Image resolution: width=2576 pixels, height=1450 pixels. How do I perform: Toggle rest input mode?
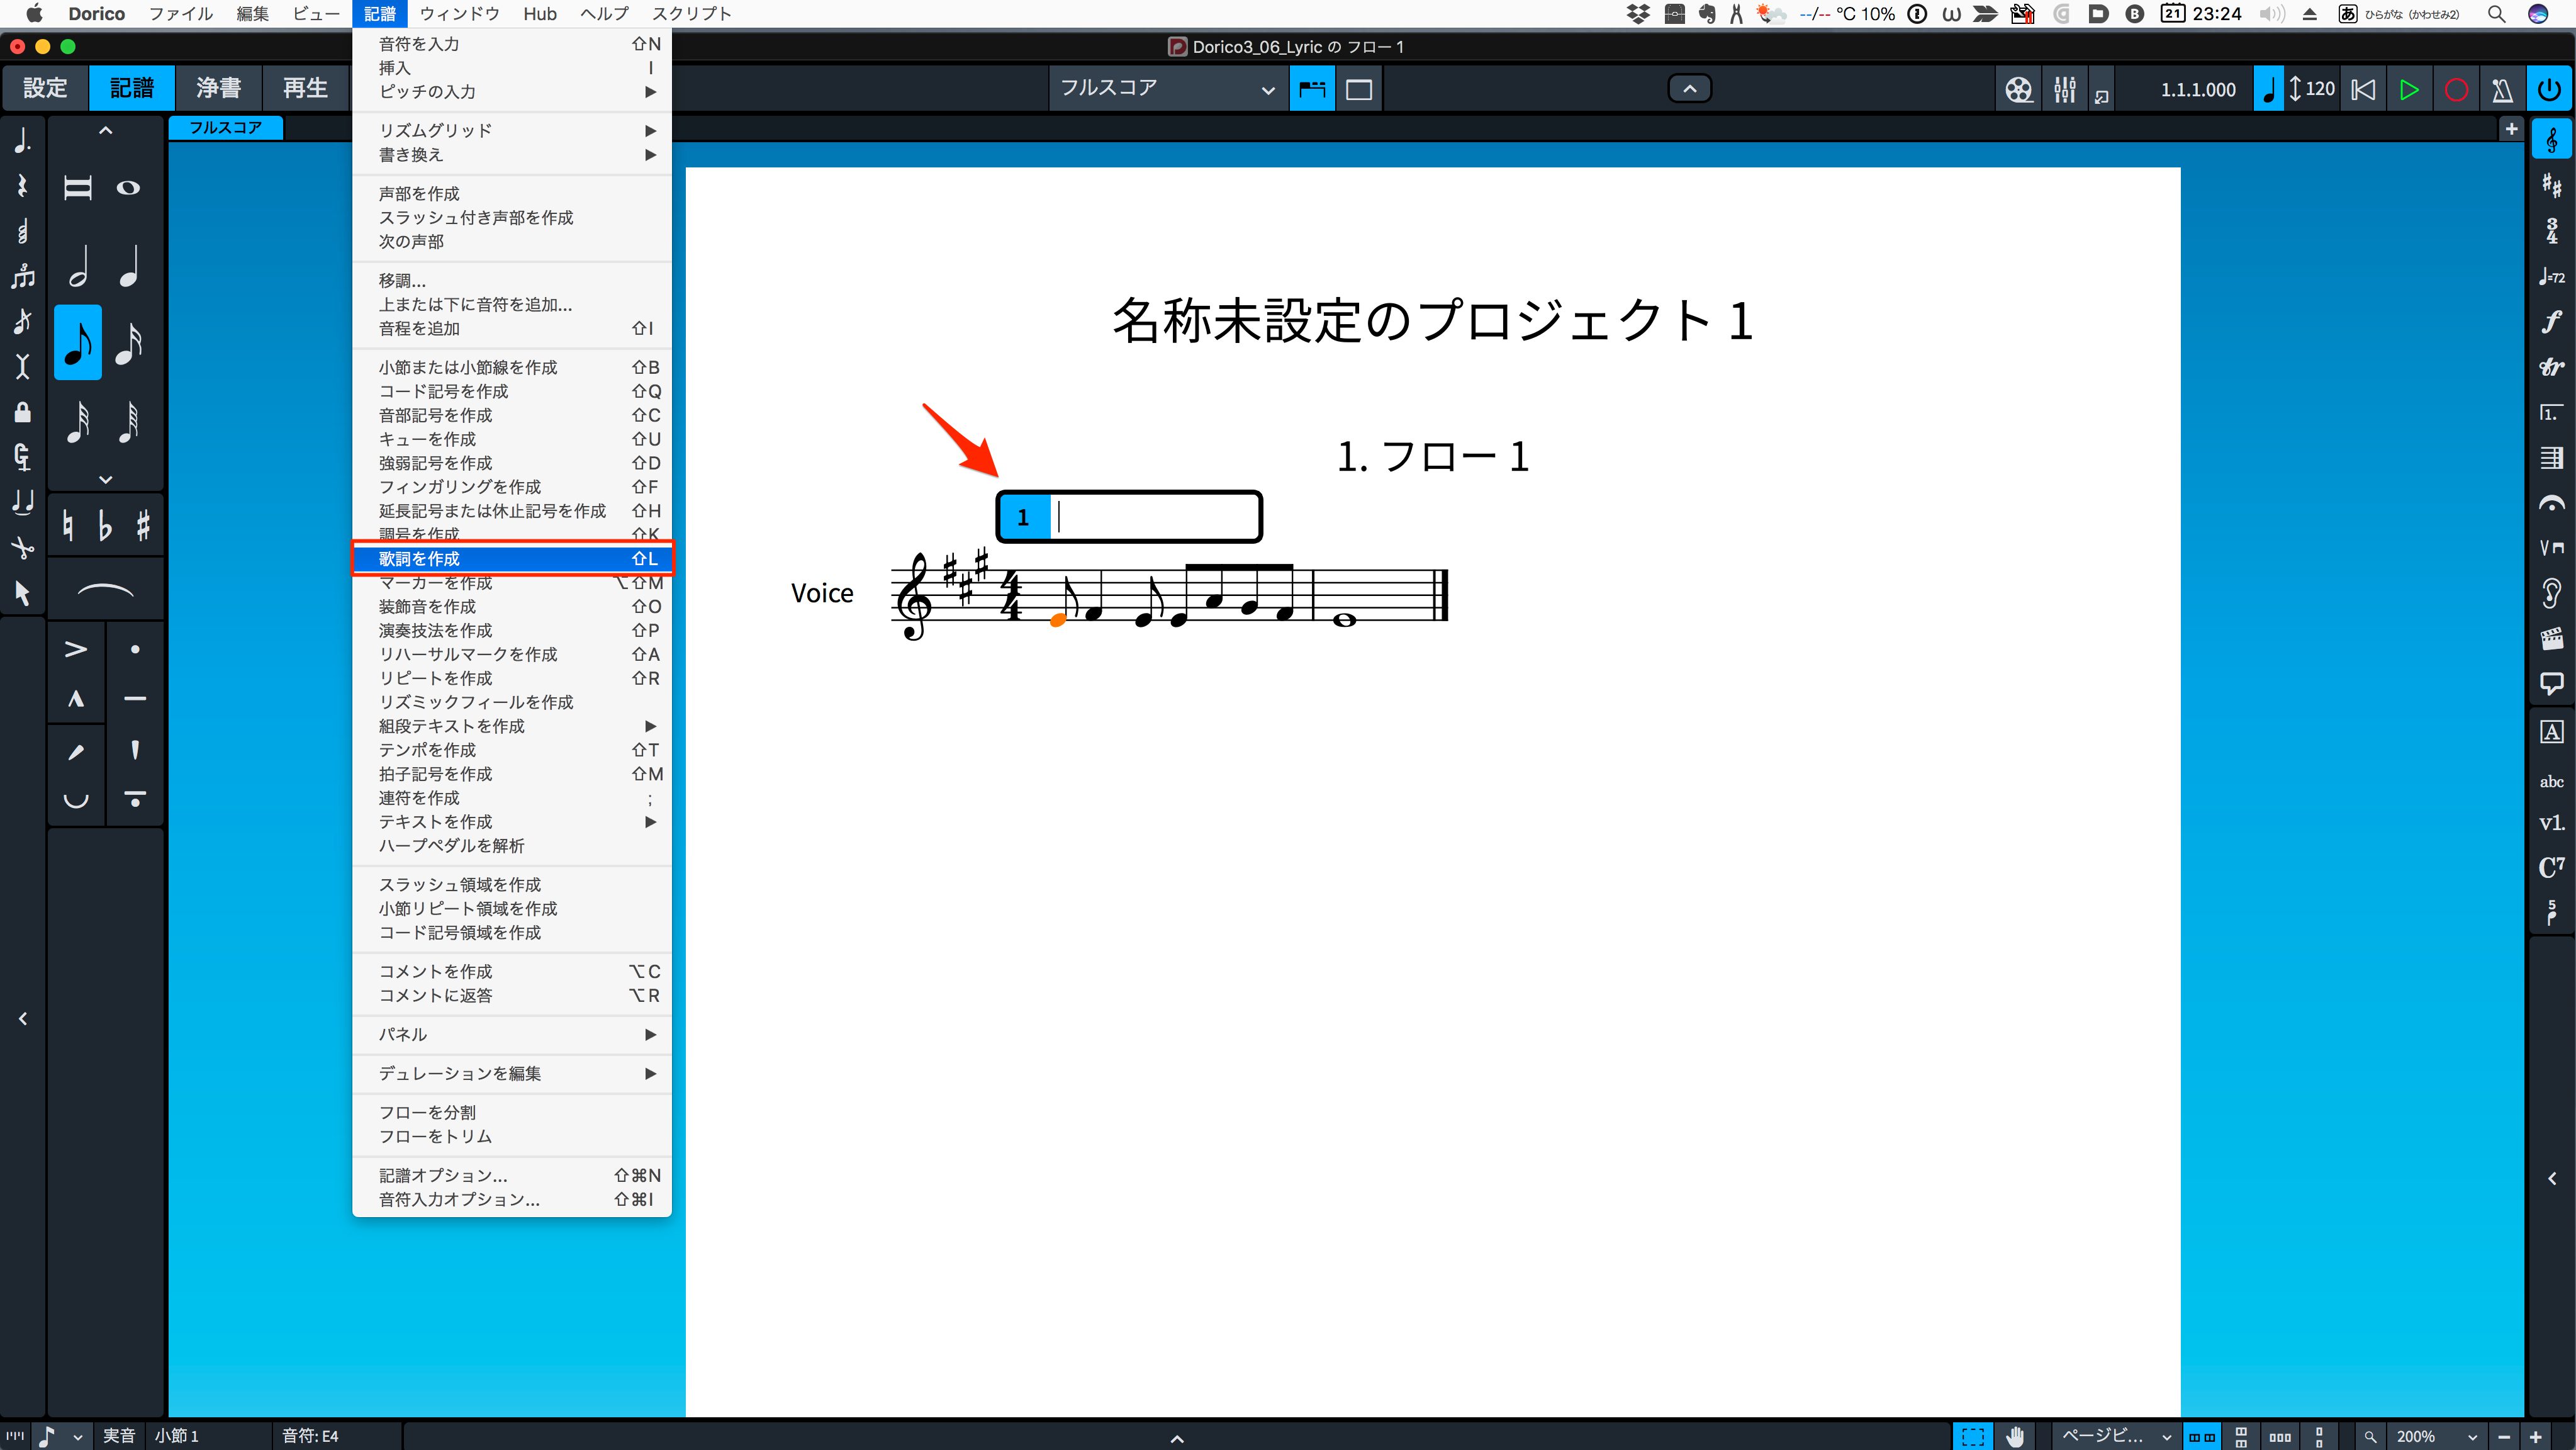22,186
